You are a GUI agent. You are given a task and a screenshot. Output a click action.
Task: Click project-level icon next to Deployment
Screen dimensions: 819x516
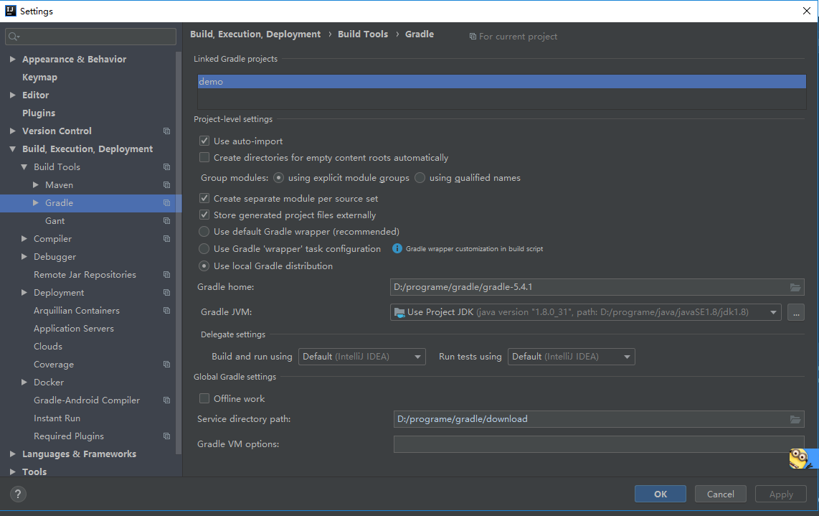[x=166, y=293]
